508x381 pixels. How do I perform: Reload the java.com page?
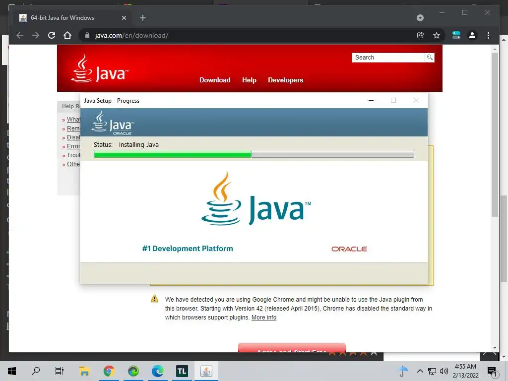click(52, 35)
